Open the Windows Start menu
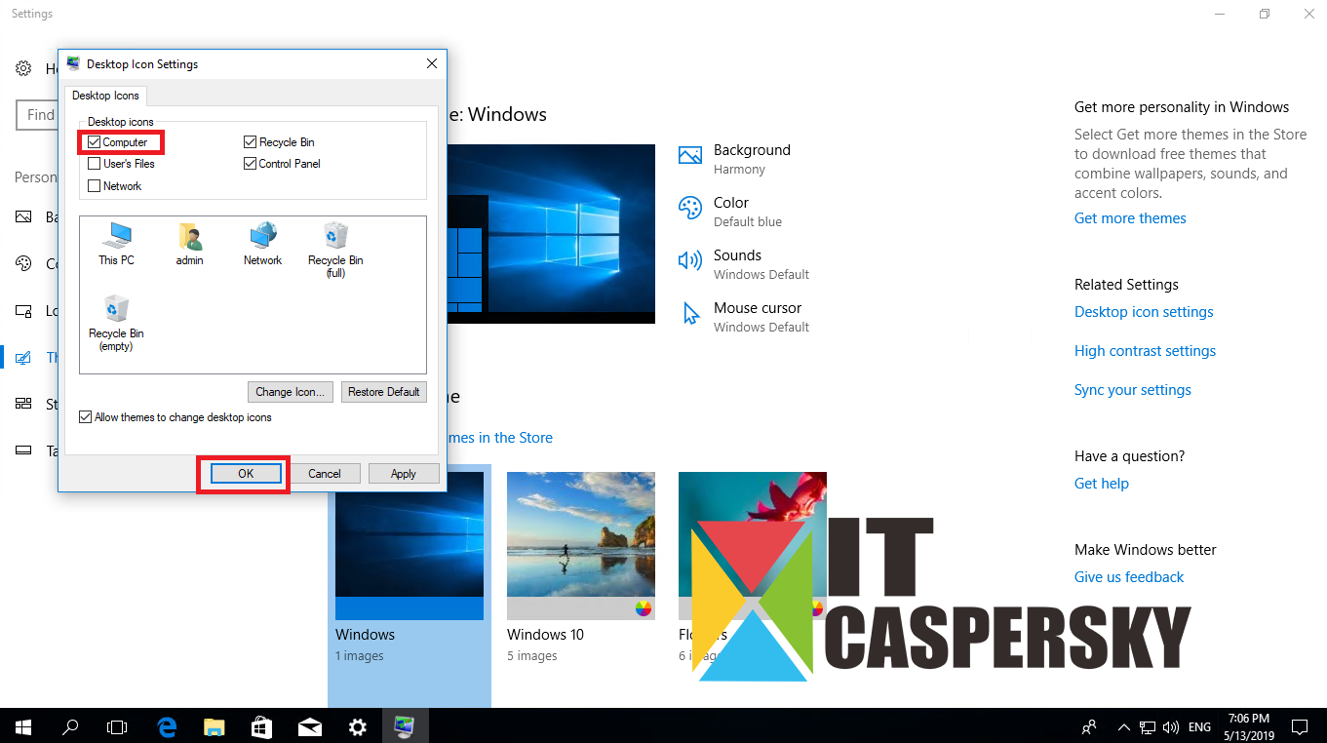 [23, 726]
